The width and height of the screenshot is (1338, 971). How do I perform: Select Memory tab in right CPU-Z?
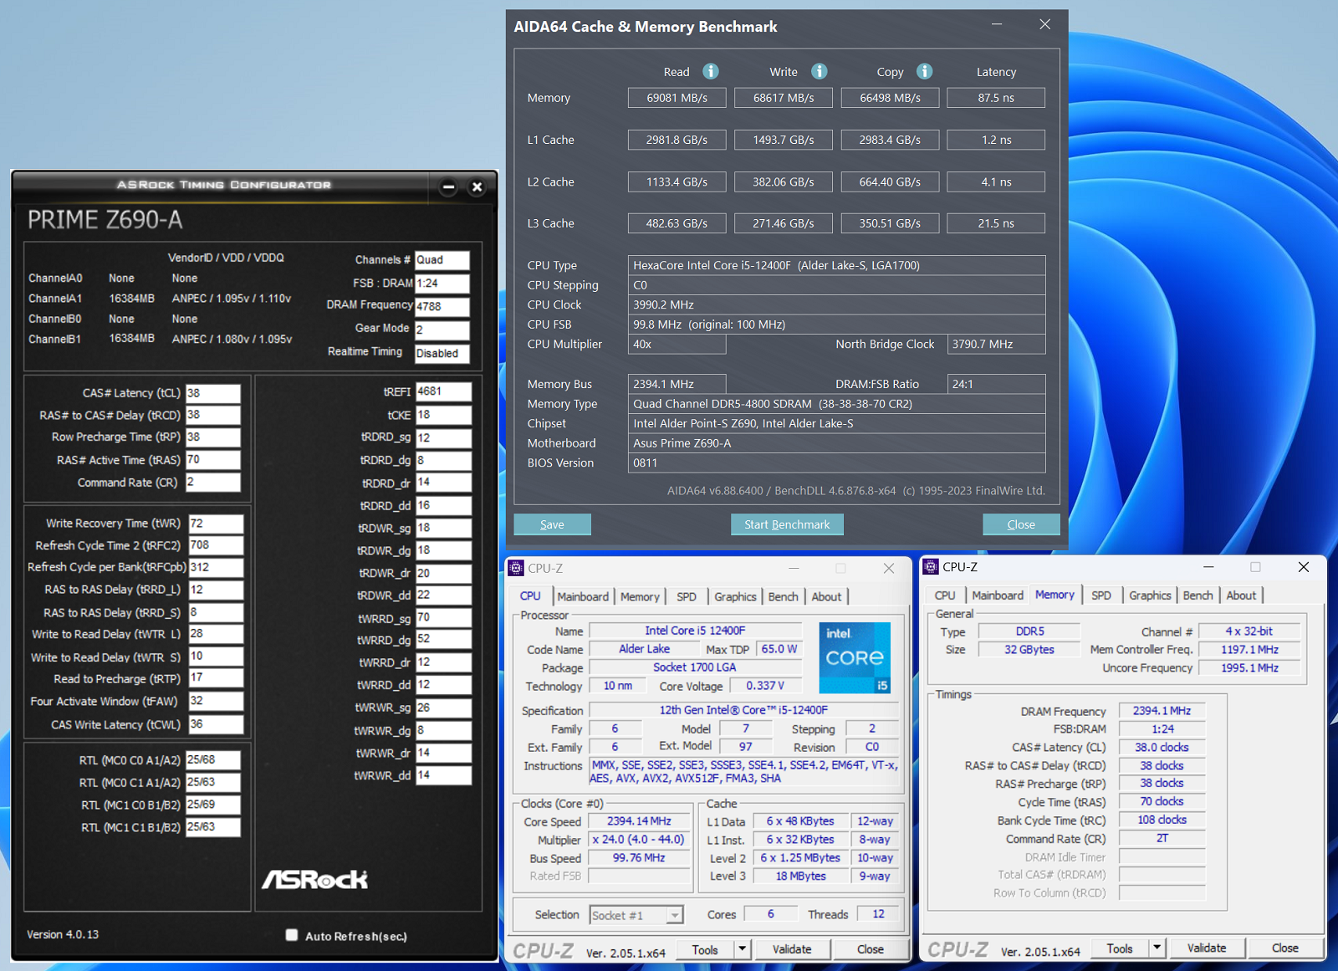[x=1055, y=595]
